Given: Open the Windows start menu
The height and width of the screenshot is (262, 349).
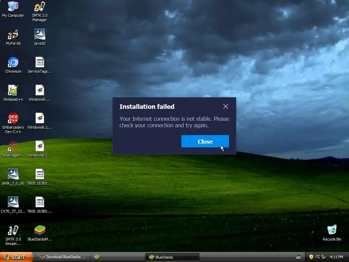Looking at the screenshot, I should tap(16, 257).
